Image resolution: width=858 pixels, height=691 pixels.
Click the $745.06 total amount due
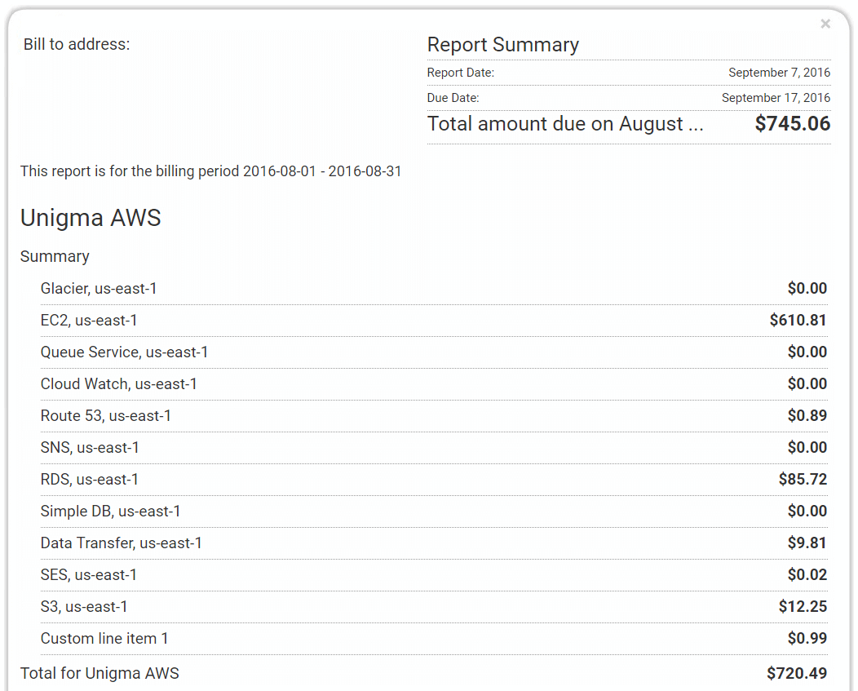(792, 124)
